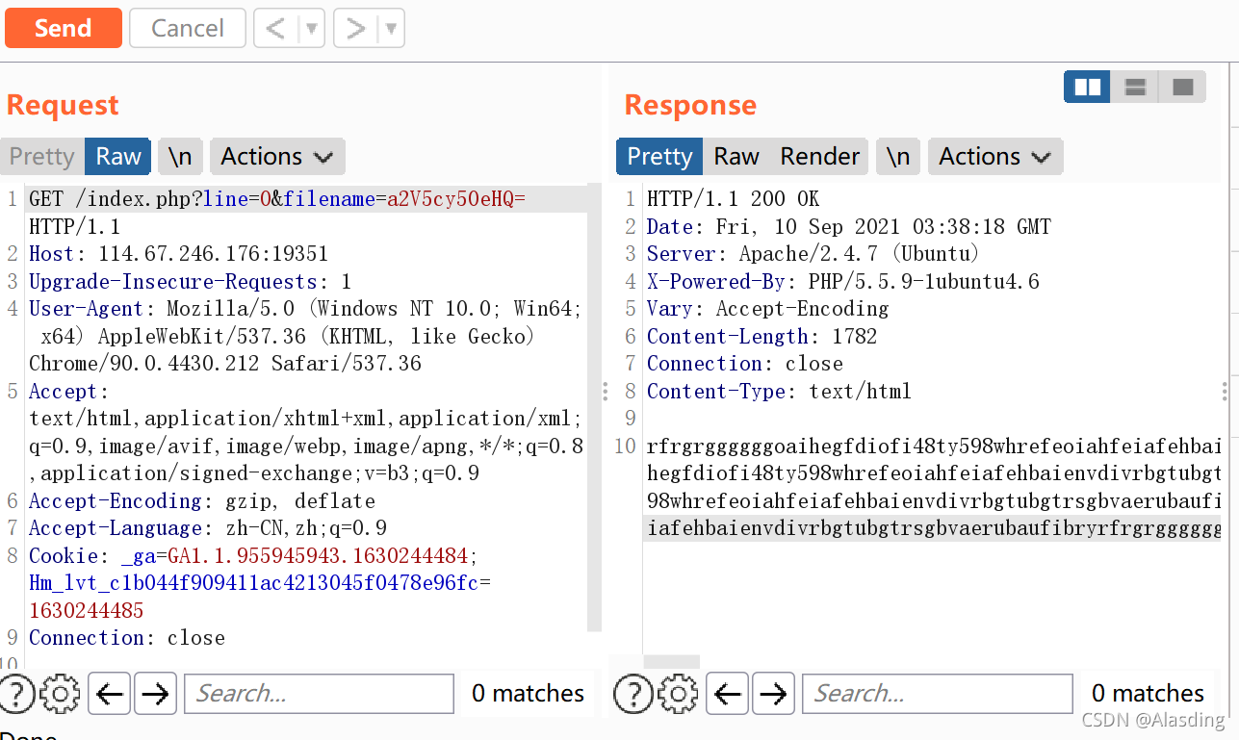This screenshot has height=740, width=1239.
Task: Open the Request Actions dropdown
Action: (x=277, y=156)
